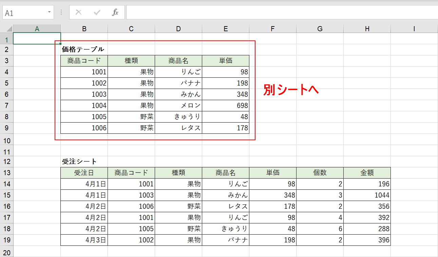Screen dimensions: 438x257
Task: Click the Cancel (X) icon in formula bar
Action: click(78, 12)
